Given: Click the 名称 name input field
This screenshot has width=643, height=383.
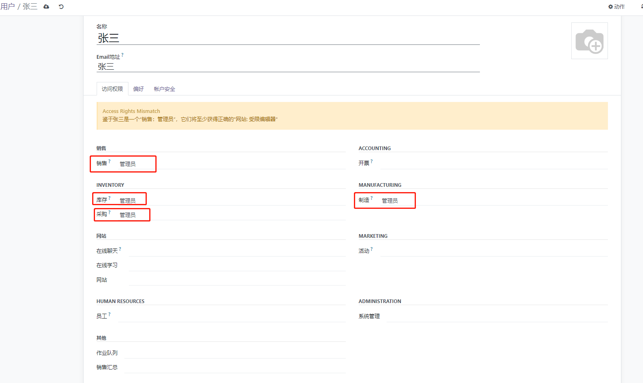Looking at the screenshot, I should [288, 38].
